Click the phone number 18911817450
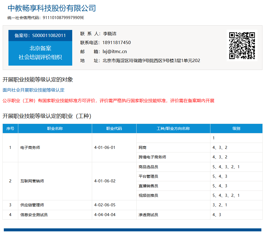The width and height of the screenshot is (272, 233). tap(116, 43)
